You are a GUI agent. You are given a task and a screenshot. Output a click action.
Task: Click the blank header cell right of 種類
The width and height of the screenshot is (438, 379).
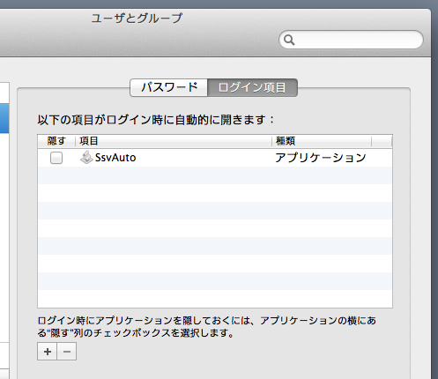(382, 141)
